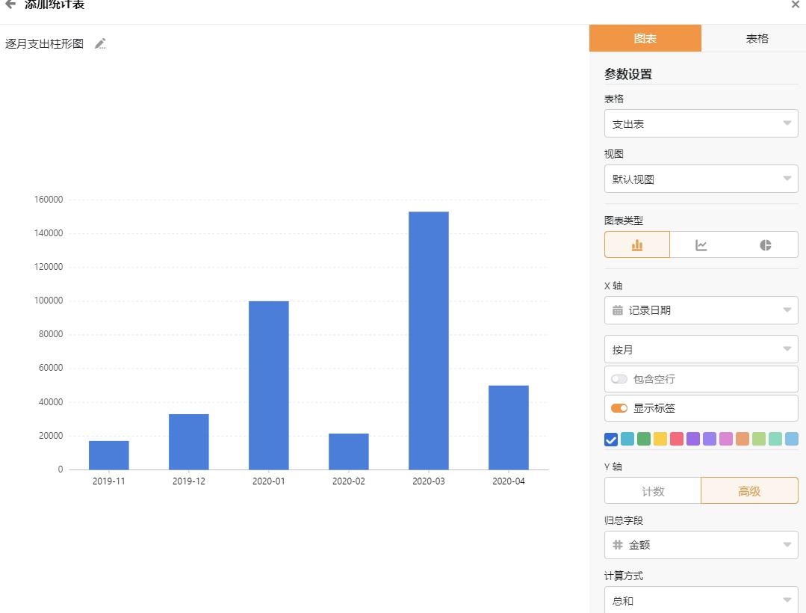Image resolution: width=806 pixels, height=613 pixels.
Task: Select the bar chart type icon
Action: tap(636, 244)
